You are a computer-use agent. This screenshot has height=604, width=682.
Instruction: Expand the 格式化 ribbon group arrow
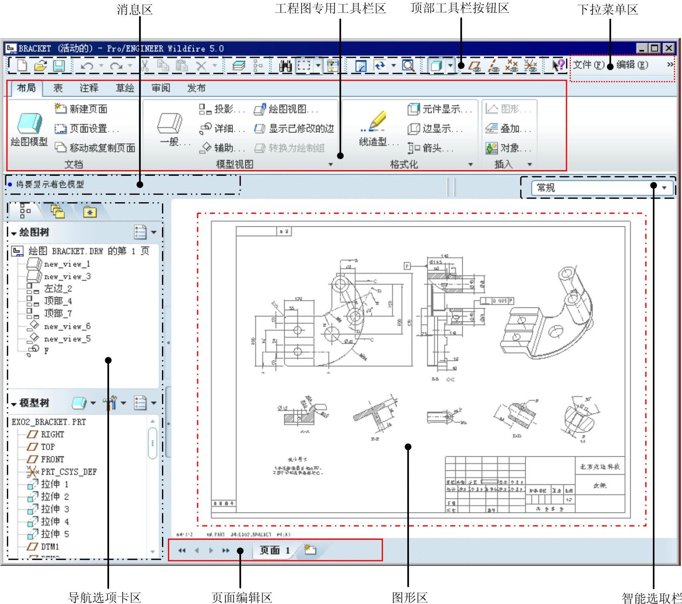point(471,164)
